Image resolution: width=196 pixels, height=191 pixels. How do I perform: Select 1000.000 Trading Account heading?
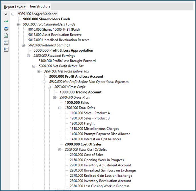[81, 92]
